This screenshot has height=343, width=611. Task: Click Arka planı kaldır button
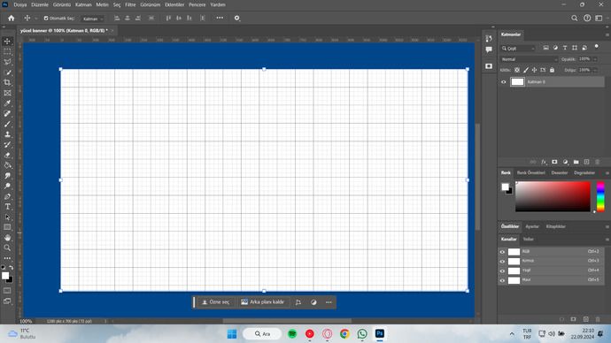point(263,302)
